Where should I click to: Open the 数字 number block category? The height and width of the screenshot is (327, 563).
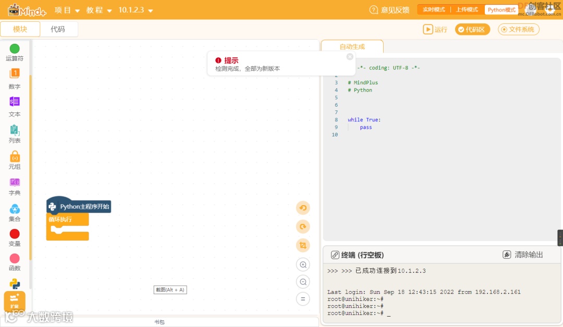pyautogui.click(x=15, y=79)
